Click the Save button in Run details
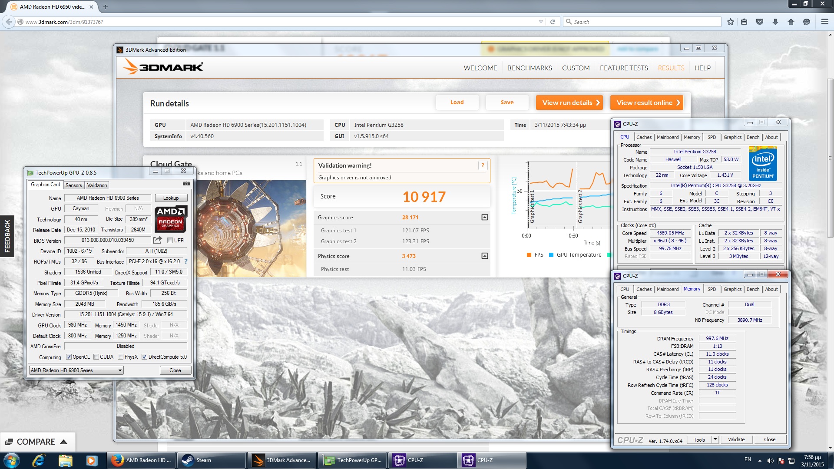The height and width of the screenshot is (469, 834). click(x=507, y=102)
